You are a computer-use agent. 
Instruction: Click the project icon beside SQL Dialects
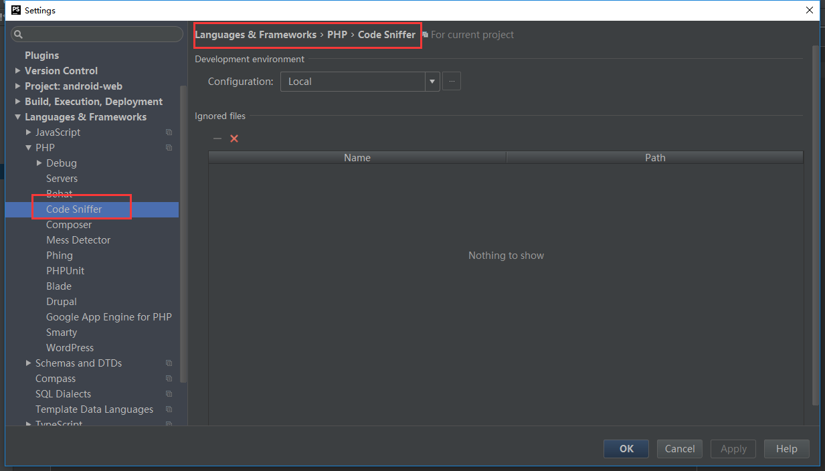(169, 394)
